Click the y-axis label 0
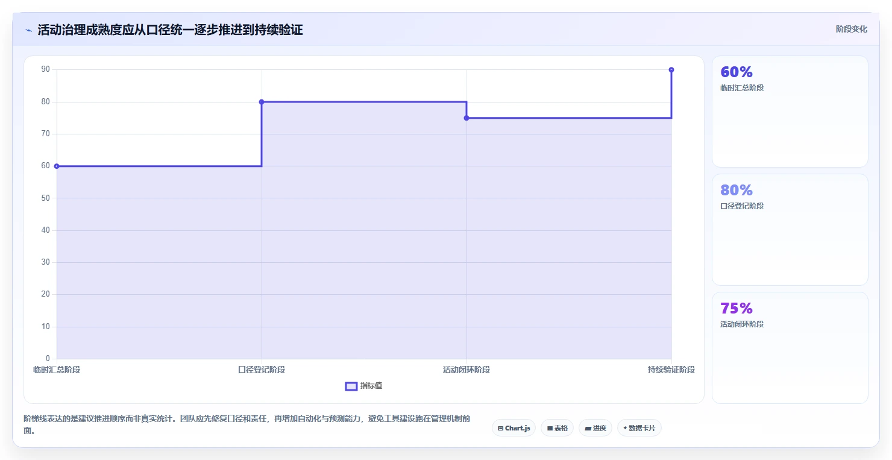892x460 pixels. click(48, 359)
